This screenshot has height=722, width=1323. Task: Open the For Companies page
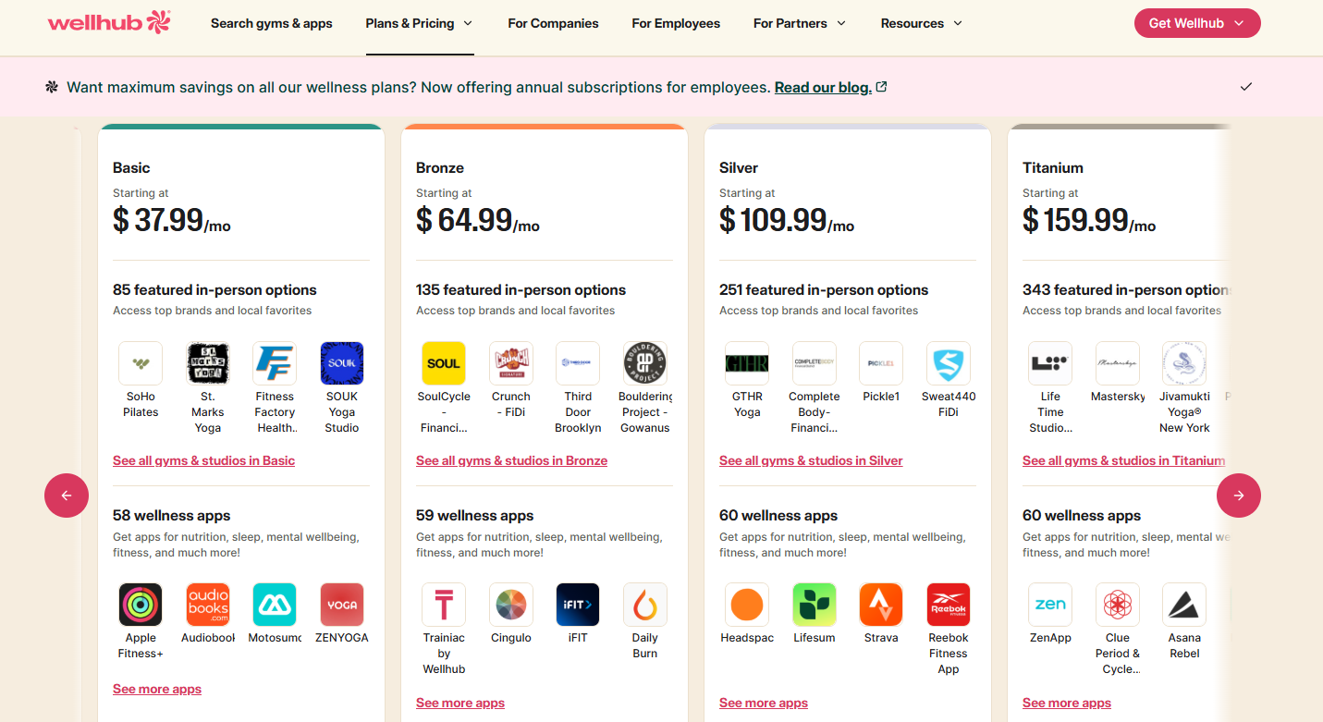pos(553,23)
